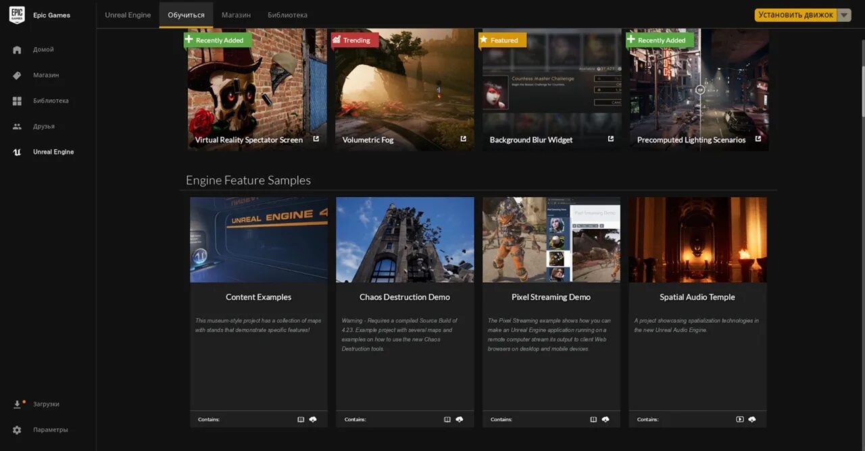Click Spatial Audio Temple title

[697, 297]
